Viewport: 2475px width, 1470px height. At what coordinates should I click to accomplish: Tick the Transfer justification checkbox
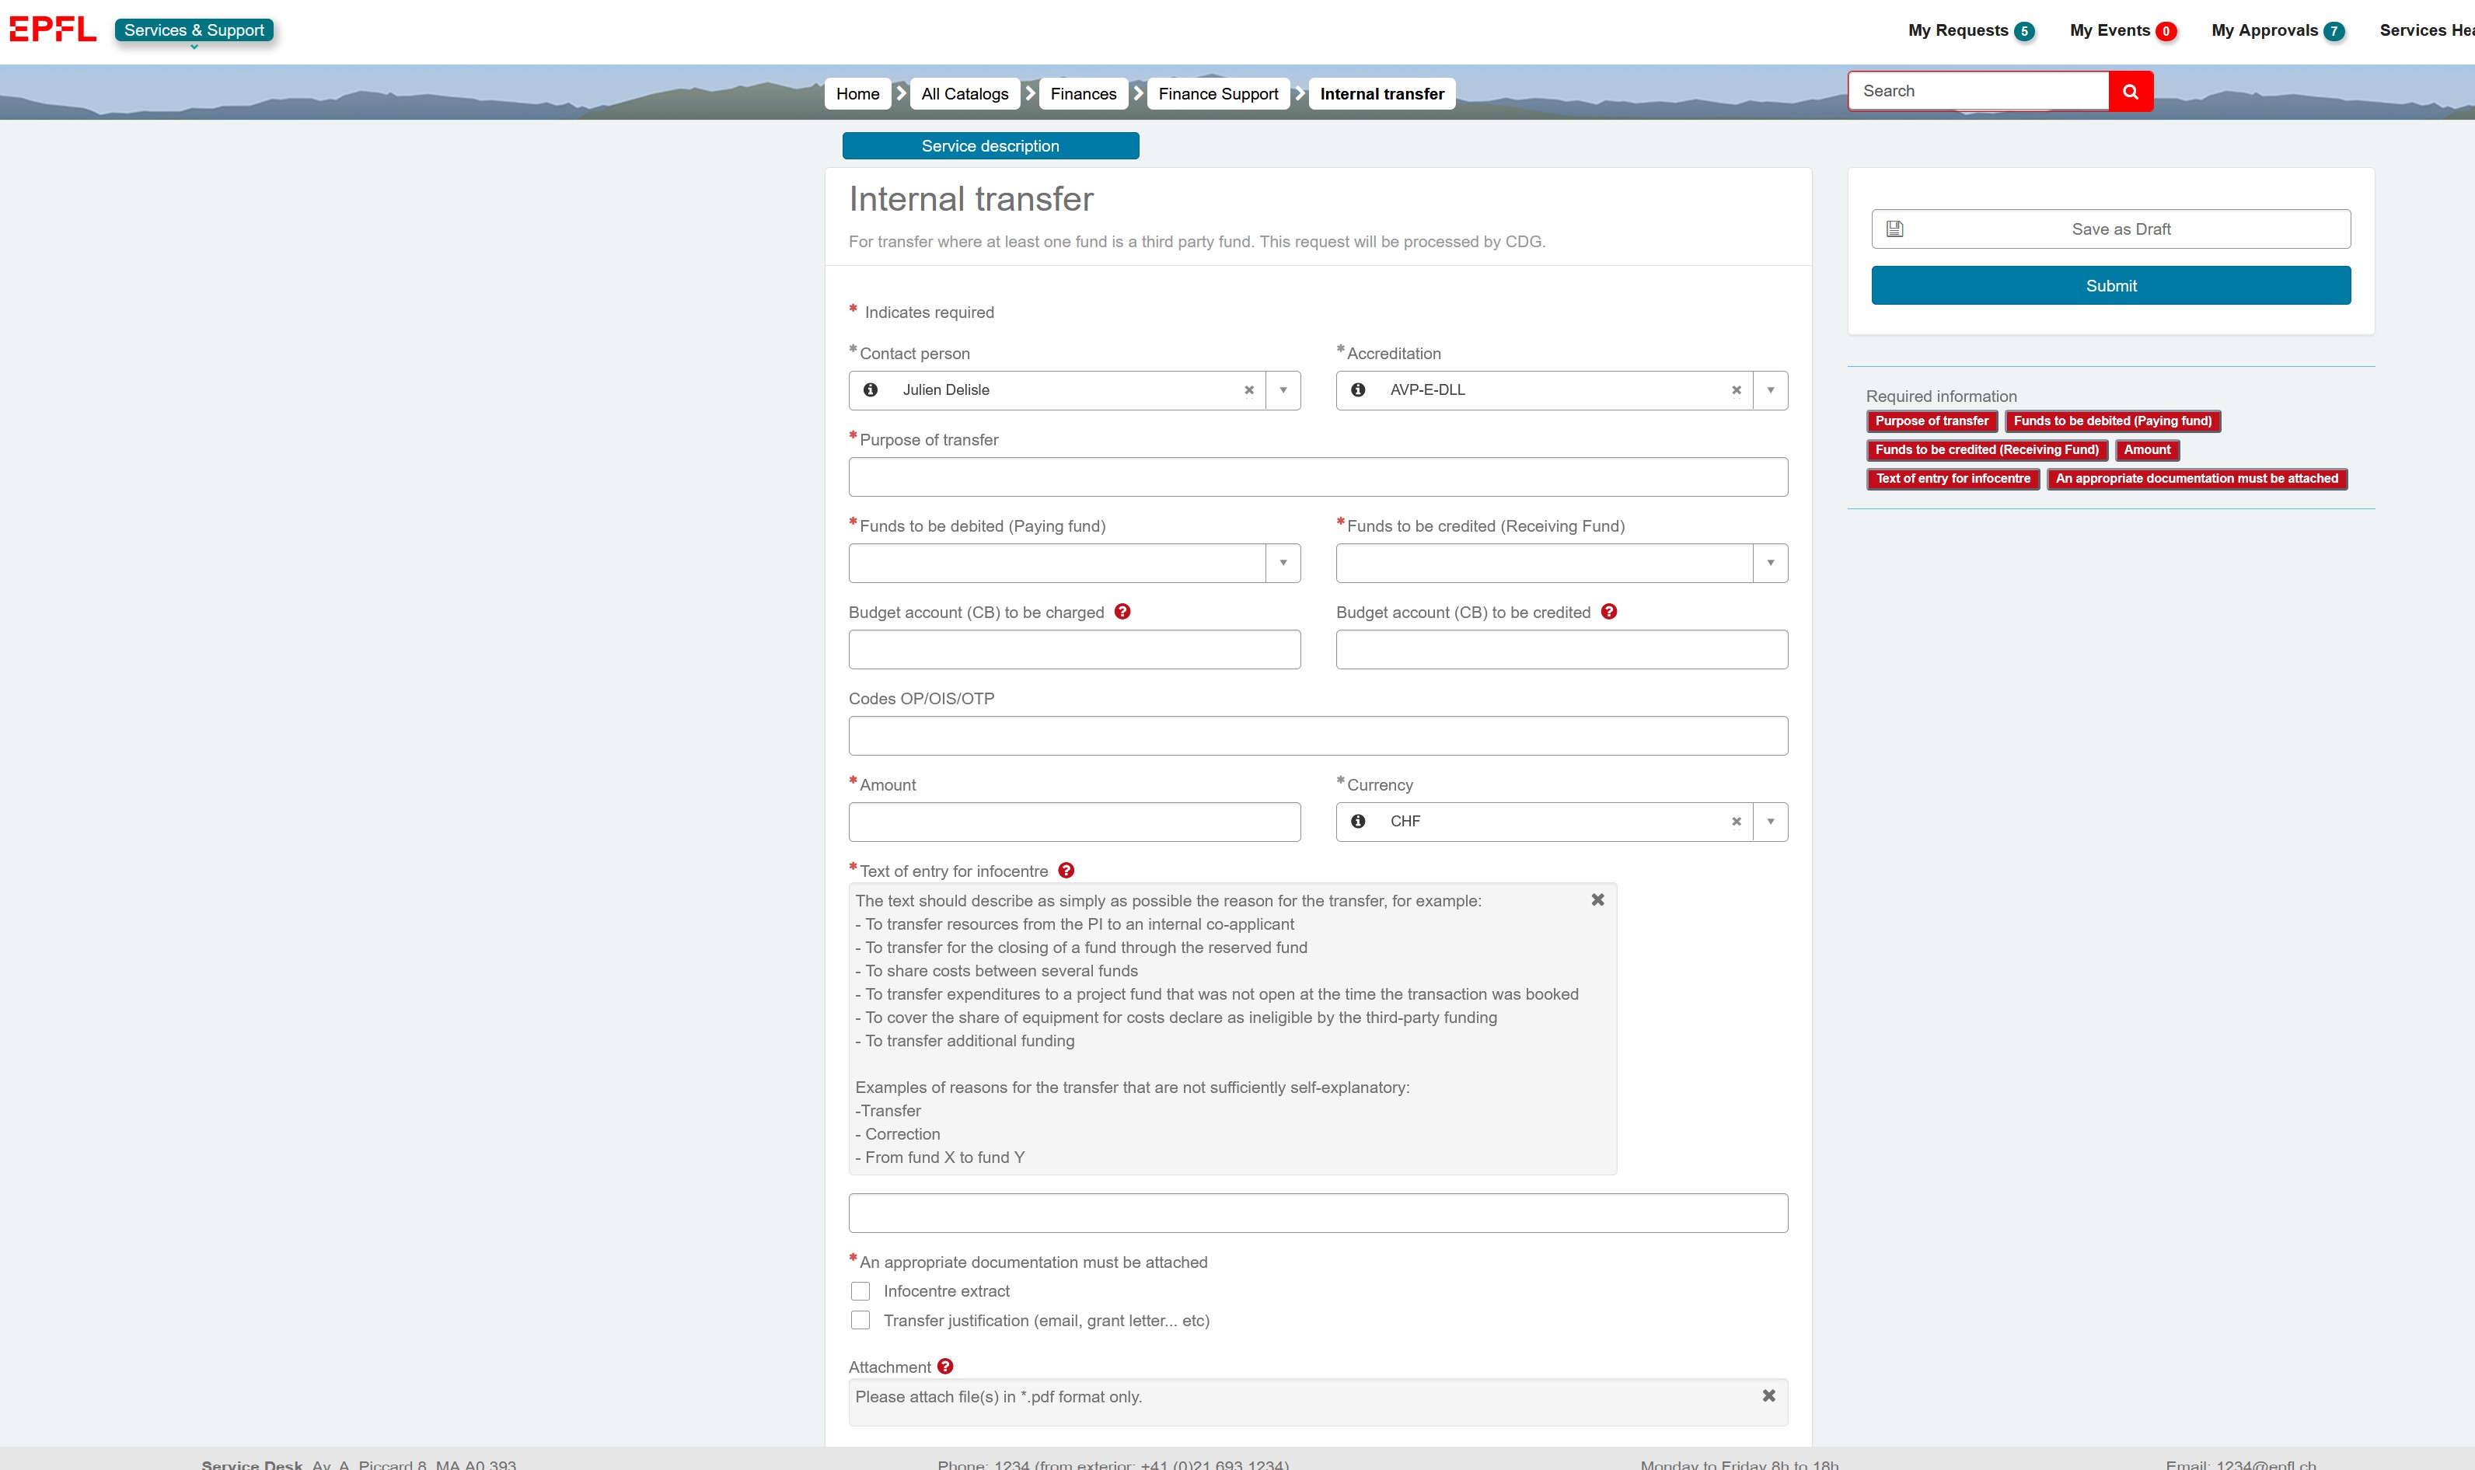pos(860,1321)
